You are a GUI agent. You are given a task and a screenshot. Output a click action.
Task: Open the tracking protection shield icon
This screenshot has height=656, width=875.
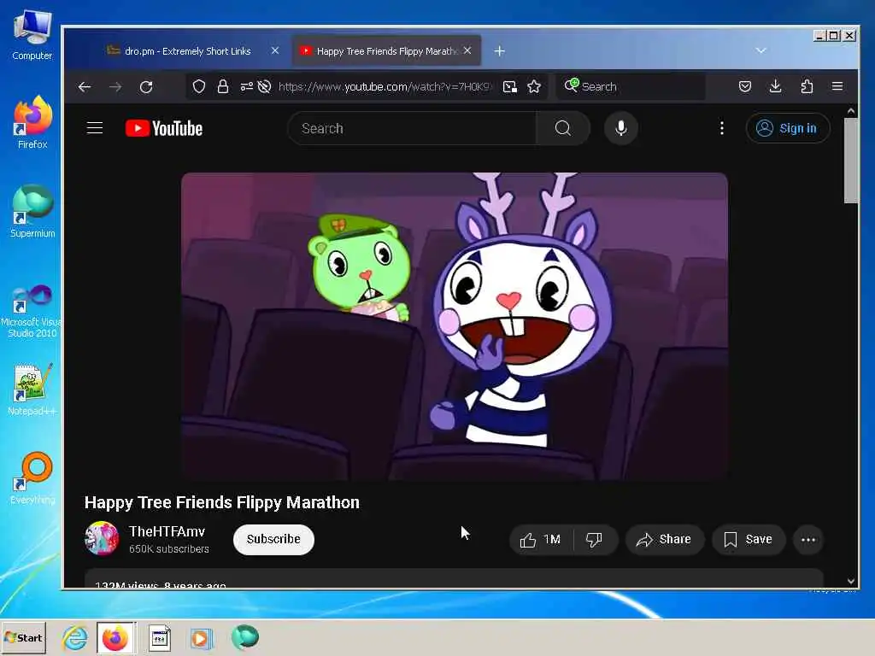(x=199, y=86)
